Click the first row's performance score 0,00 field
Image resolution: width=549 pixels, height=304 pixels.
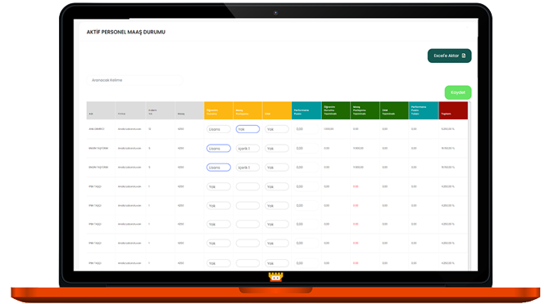(x=306, y=129)
